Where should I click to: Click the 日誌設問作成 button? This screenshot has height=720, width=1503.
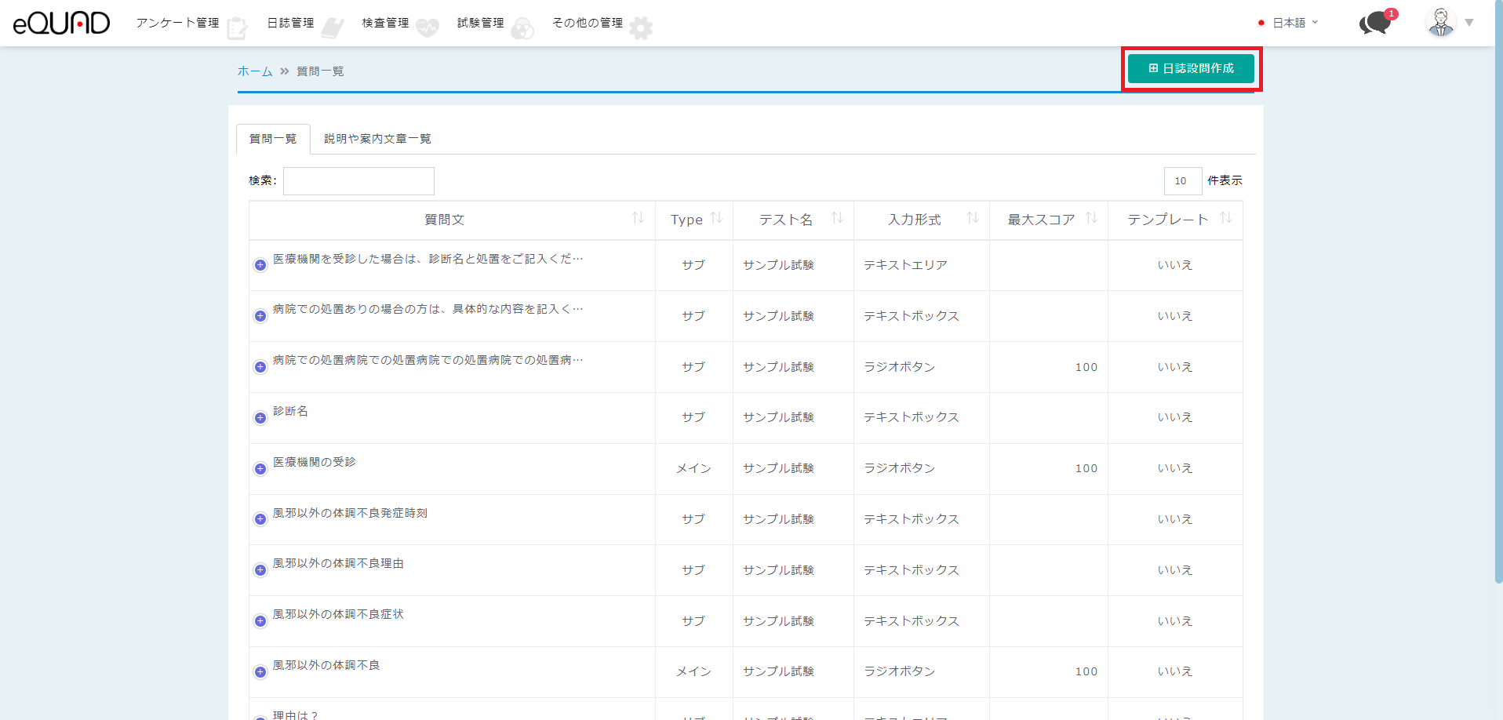pyautogui.click(x=1191, y=68)
